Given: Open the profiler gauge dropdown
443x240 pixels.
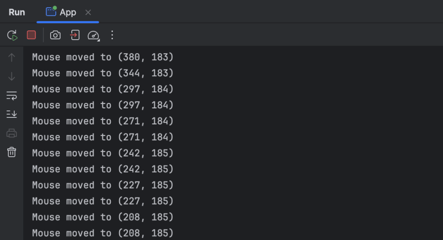Looking at the screenshot, I should 93,35.
